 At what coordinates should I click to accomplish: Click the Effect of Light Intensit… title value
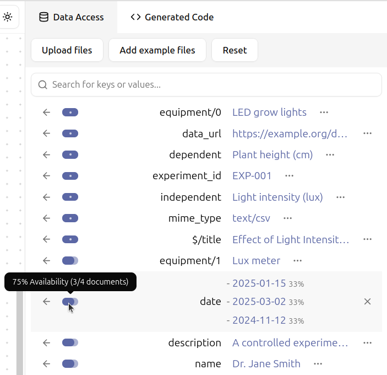tap(291, 239)
